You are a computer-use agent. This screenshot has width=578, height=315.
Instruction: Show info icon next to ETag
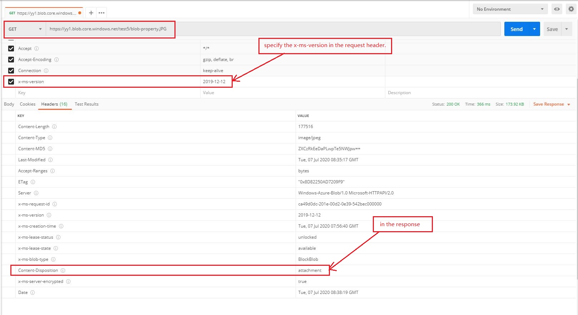pyautogui.click(x=33, y=182)
